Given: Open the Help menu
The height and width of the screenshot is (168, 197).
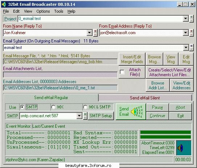Looking at the screenshot, I should [x=71, y=11].
